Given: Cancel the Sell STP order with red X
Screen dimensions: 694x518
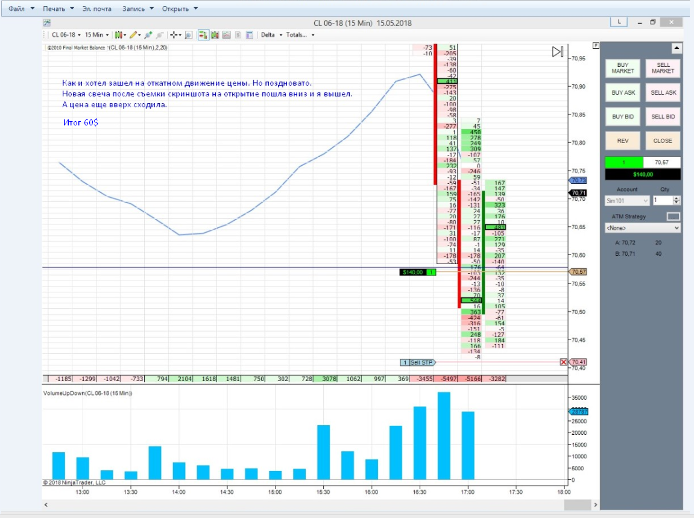Looking at the screenshot, I should click(563, 362).
